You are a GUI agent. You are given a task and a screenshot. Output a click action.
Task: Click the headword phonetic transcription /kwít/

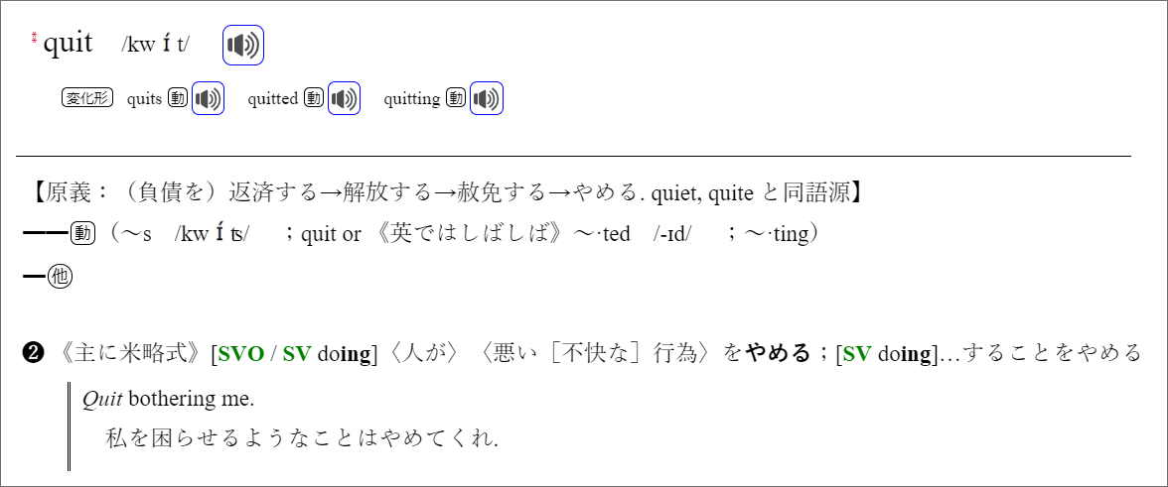(155, 45)
